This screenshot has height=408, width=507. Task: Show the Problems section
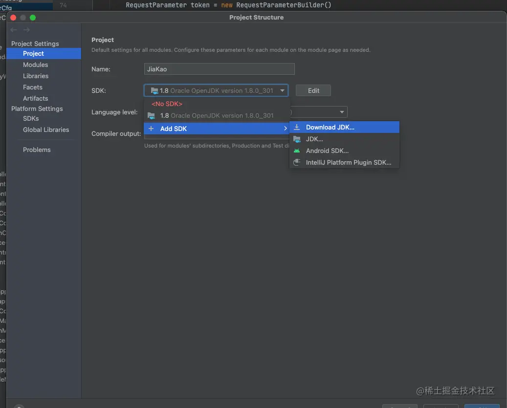point(37,150)
